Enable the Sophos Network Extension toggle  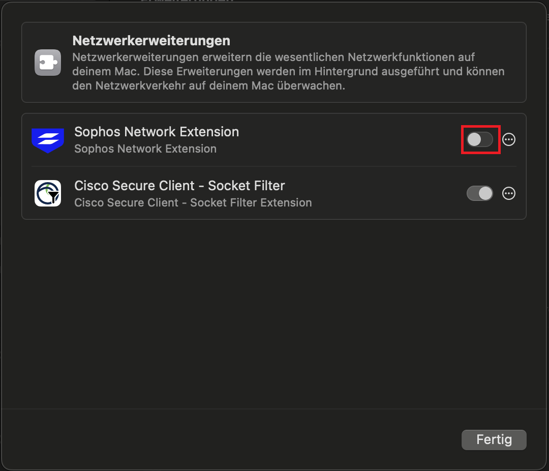[480, 139]
